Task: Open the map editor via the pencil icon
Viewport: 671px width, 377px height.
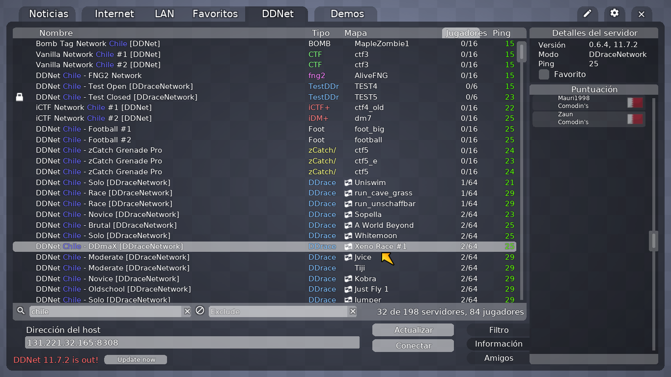Action: (587, 14)
